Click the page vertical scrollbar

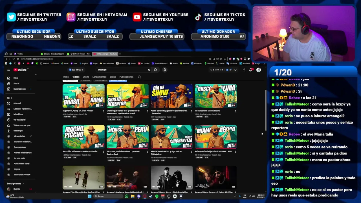265,110
